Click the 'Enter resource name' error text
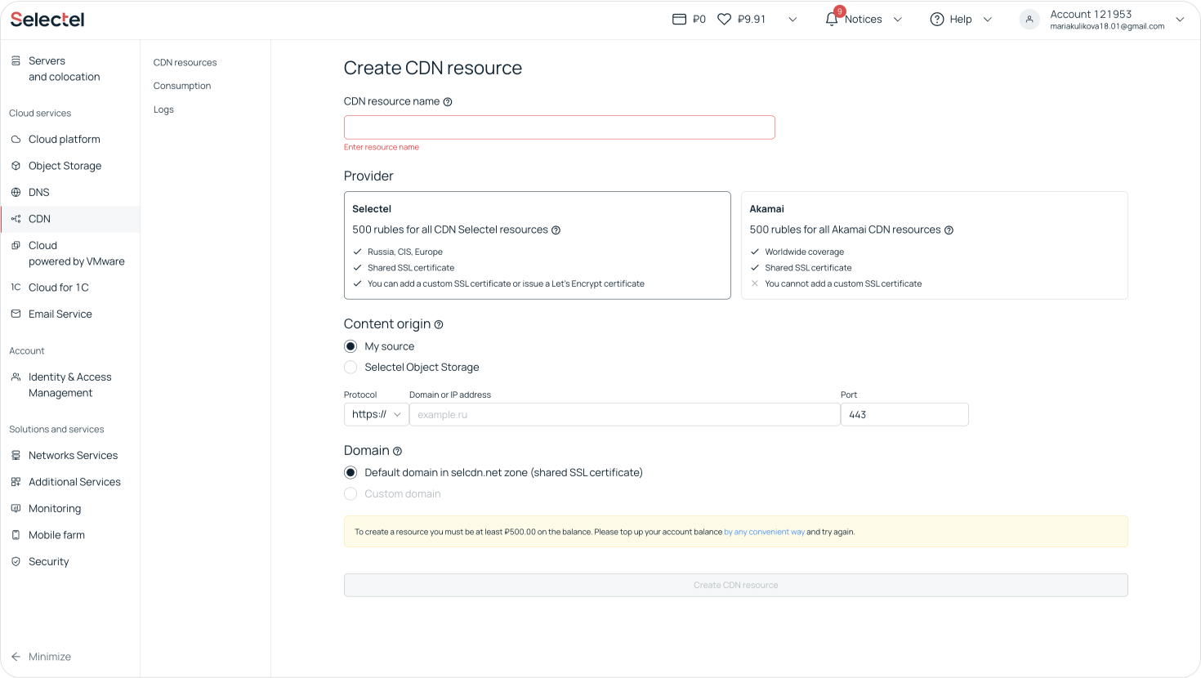 point(382,147)
